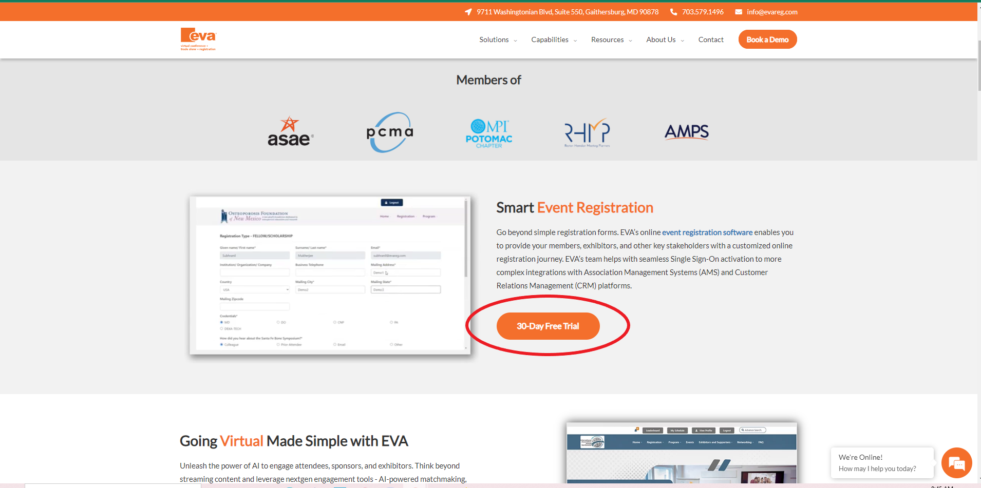Follow the event registration software link
981x488 pixels.
pos(707,232)
